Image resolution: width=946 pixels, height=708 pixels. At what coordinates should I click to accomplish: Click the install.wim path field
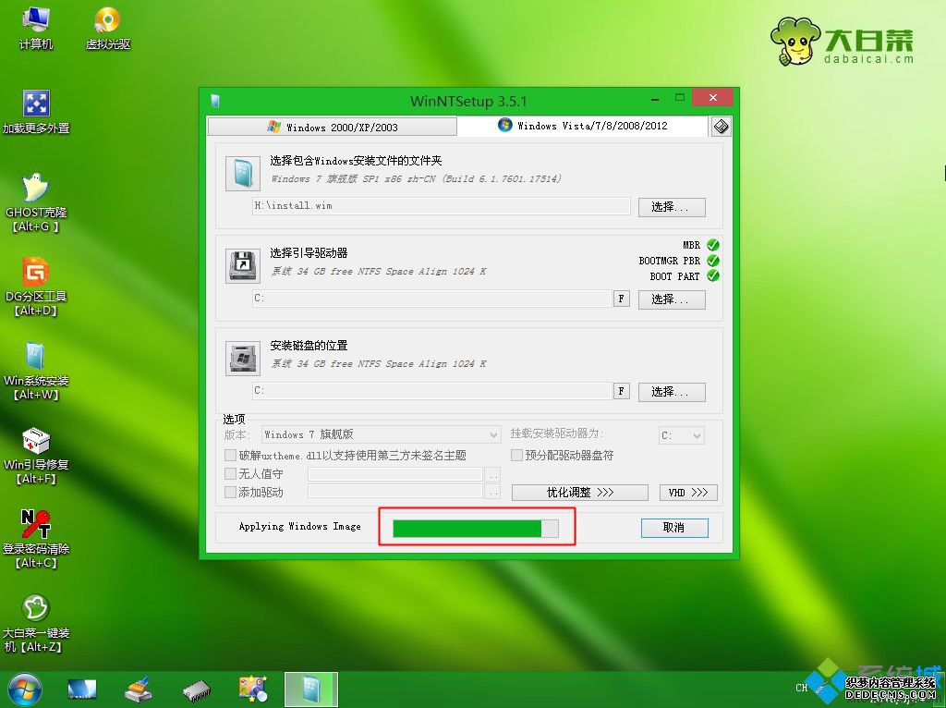point(441,206)
